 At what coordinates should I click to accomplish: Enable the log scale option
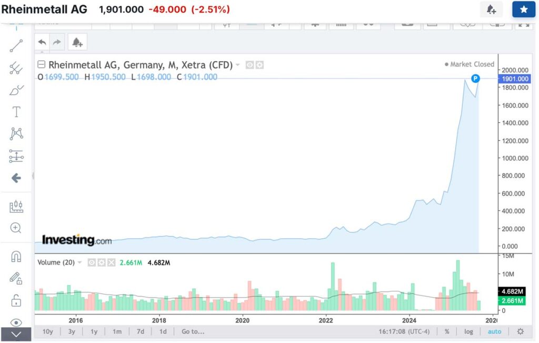click(468, 331)
